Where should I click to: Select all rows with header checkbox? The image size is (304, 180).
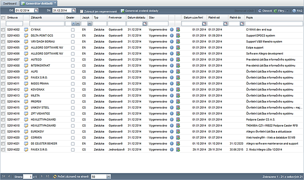(x=3, y=18)
